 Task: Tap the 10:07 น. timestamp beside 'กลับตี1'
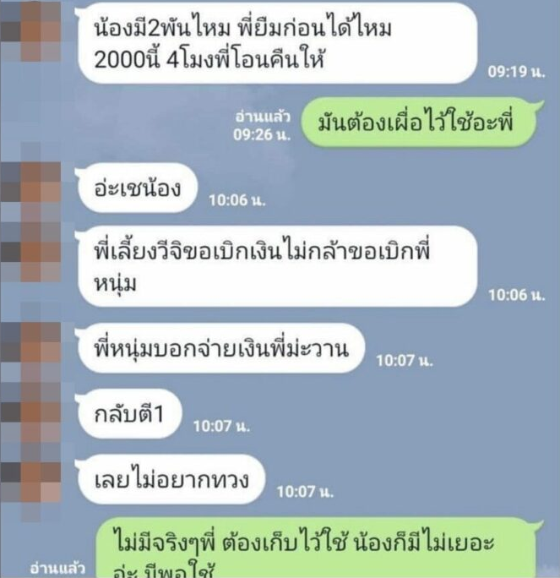(222, 426)
